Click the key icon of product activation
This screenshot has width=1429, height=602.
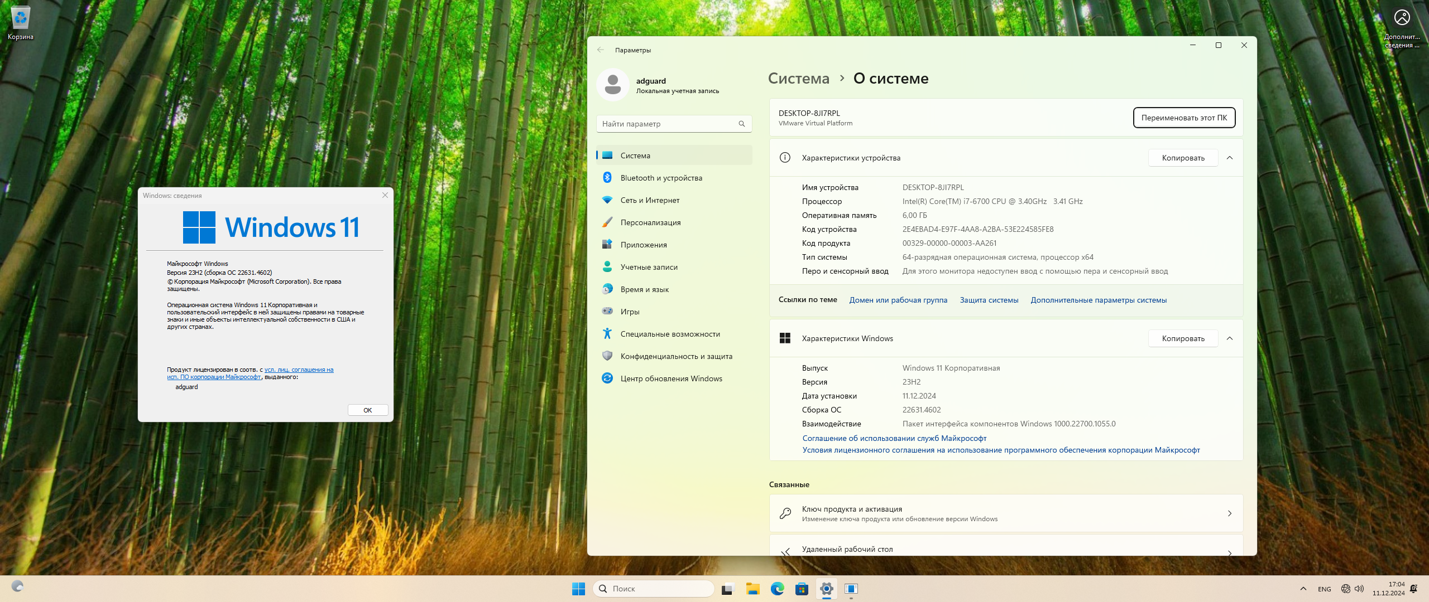[785, 513]
